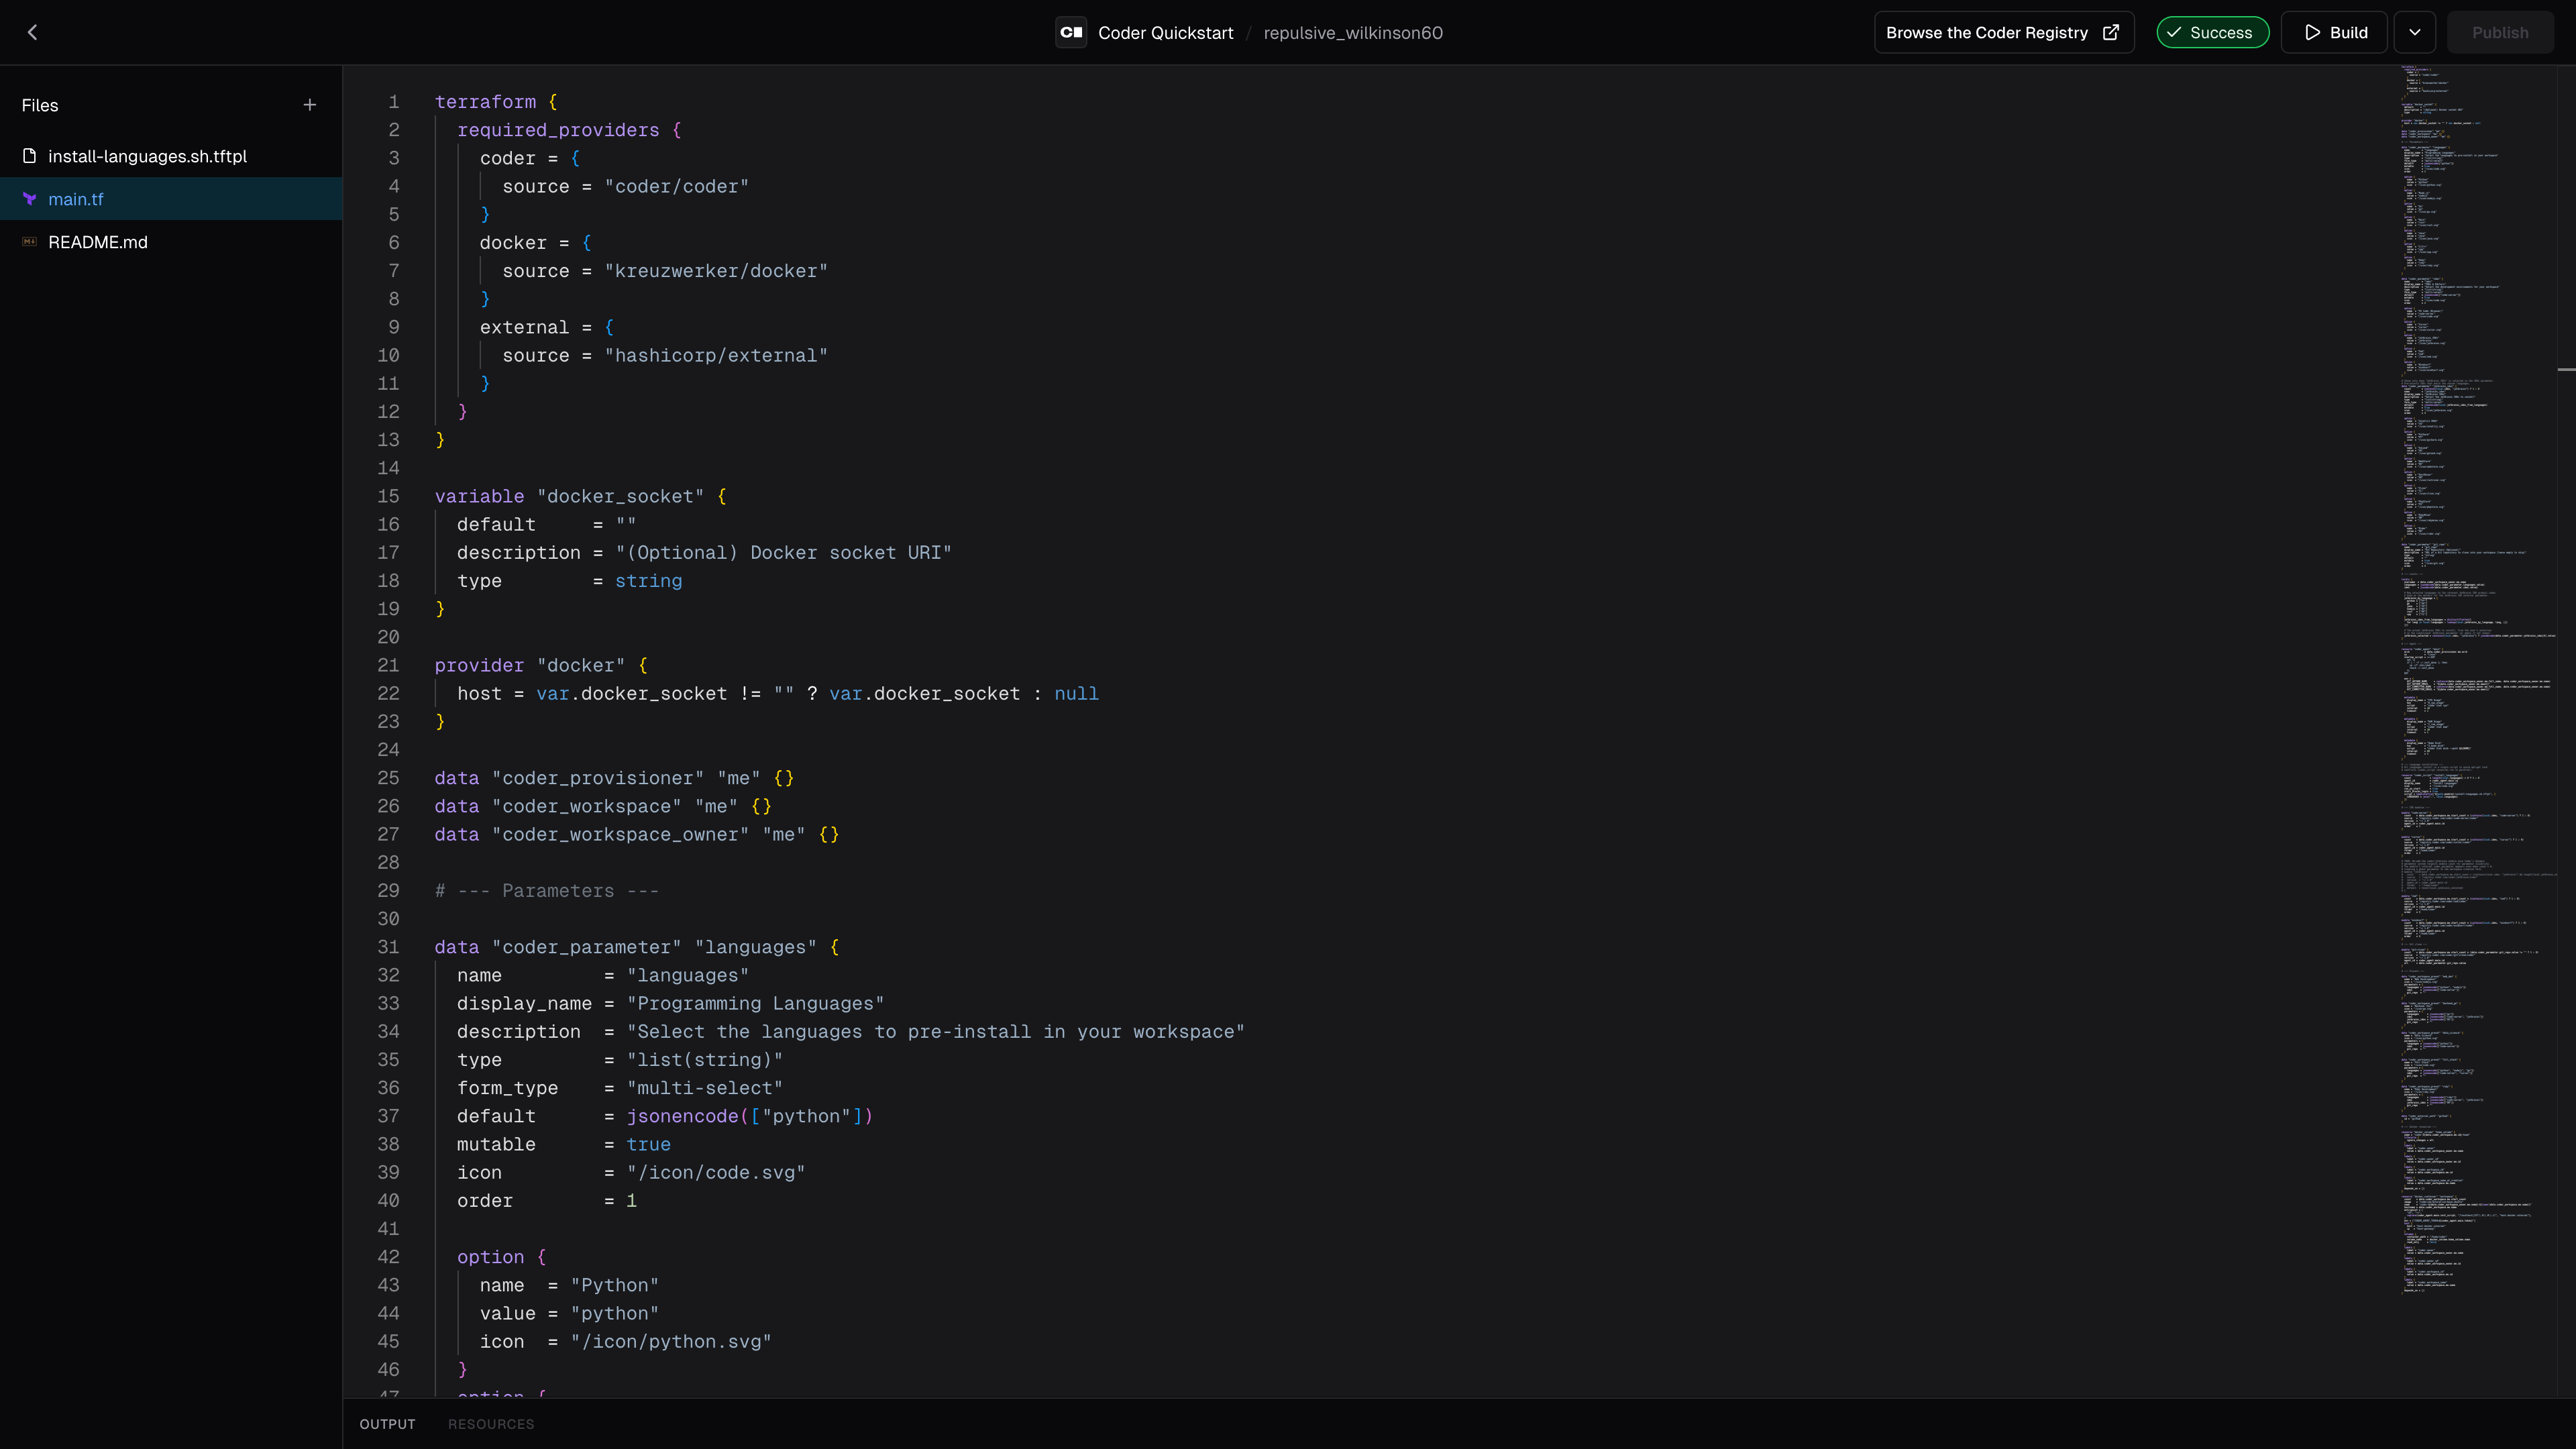Click line number 15 in gutter
The height and width of the screenshot is (1449, 2576).
click(x=388, y=496)
